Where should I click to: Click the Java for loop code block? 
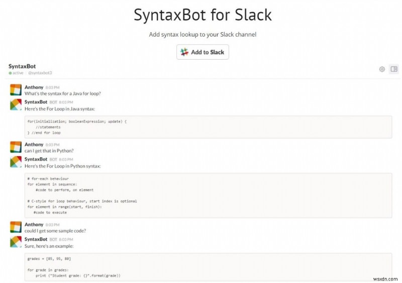tap(208, 127)
